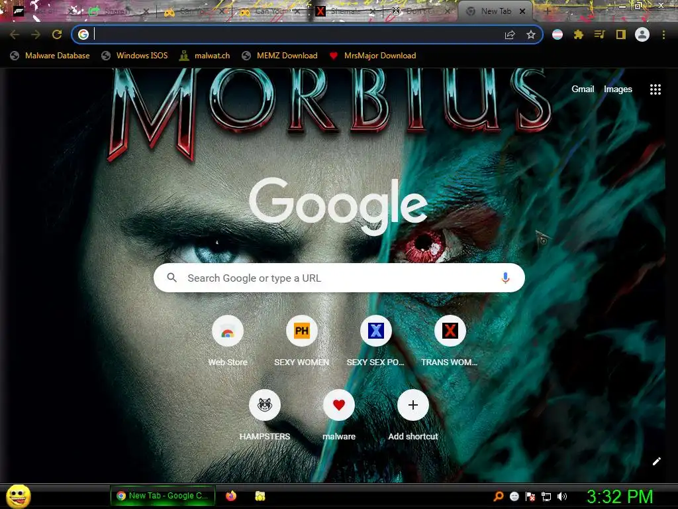This screenshot has height=509, width=678.
Task: Open the volume speaker tray icon
Action: pos(562,496)
